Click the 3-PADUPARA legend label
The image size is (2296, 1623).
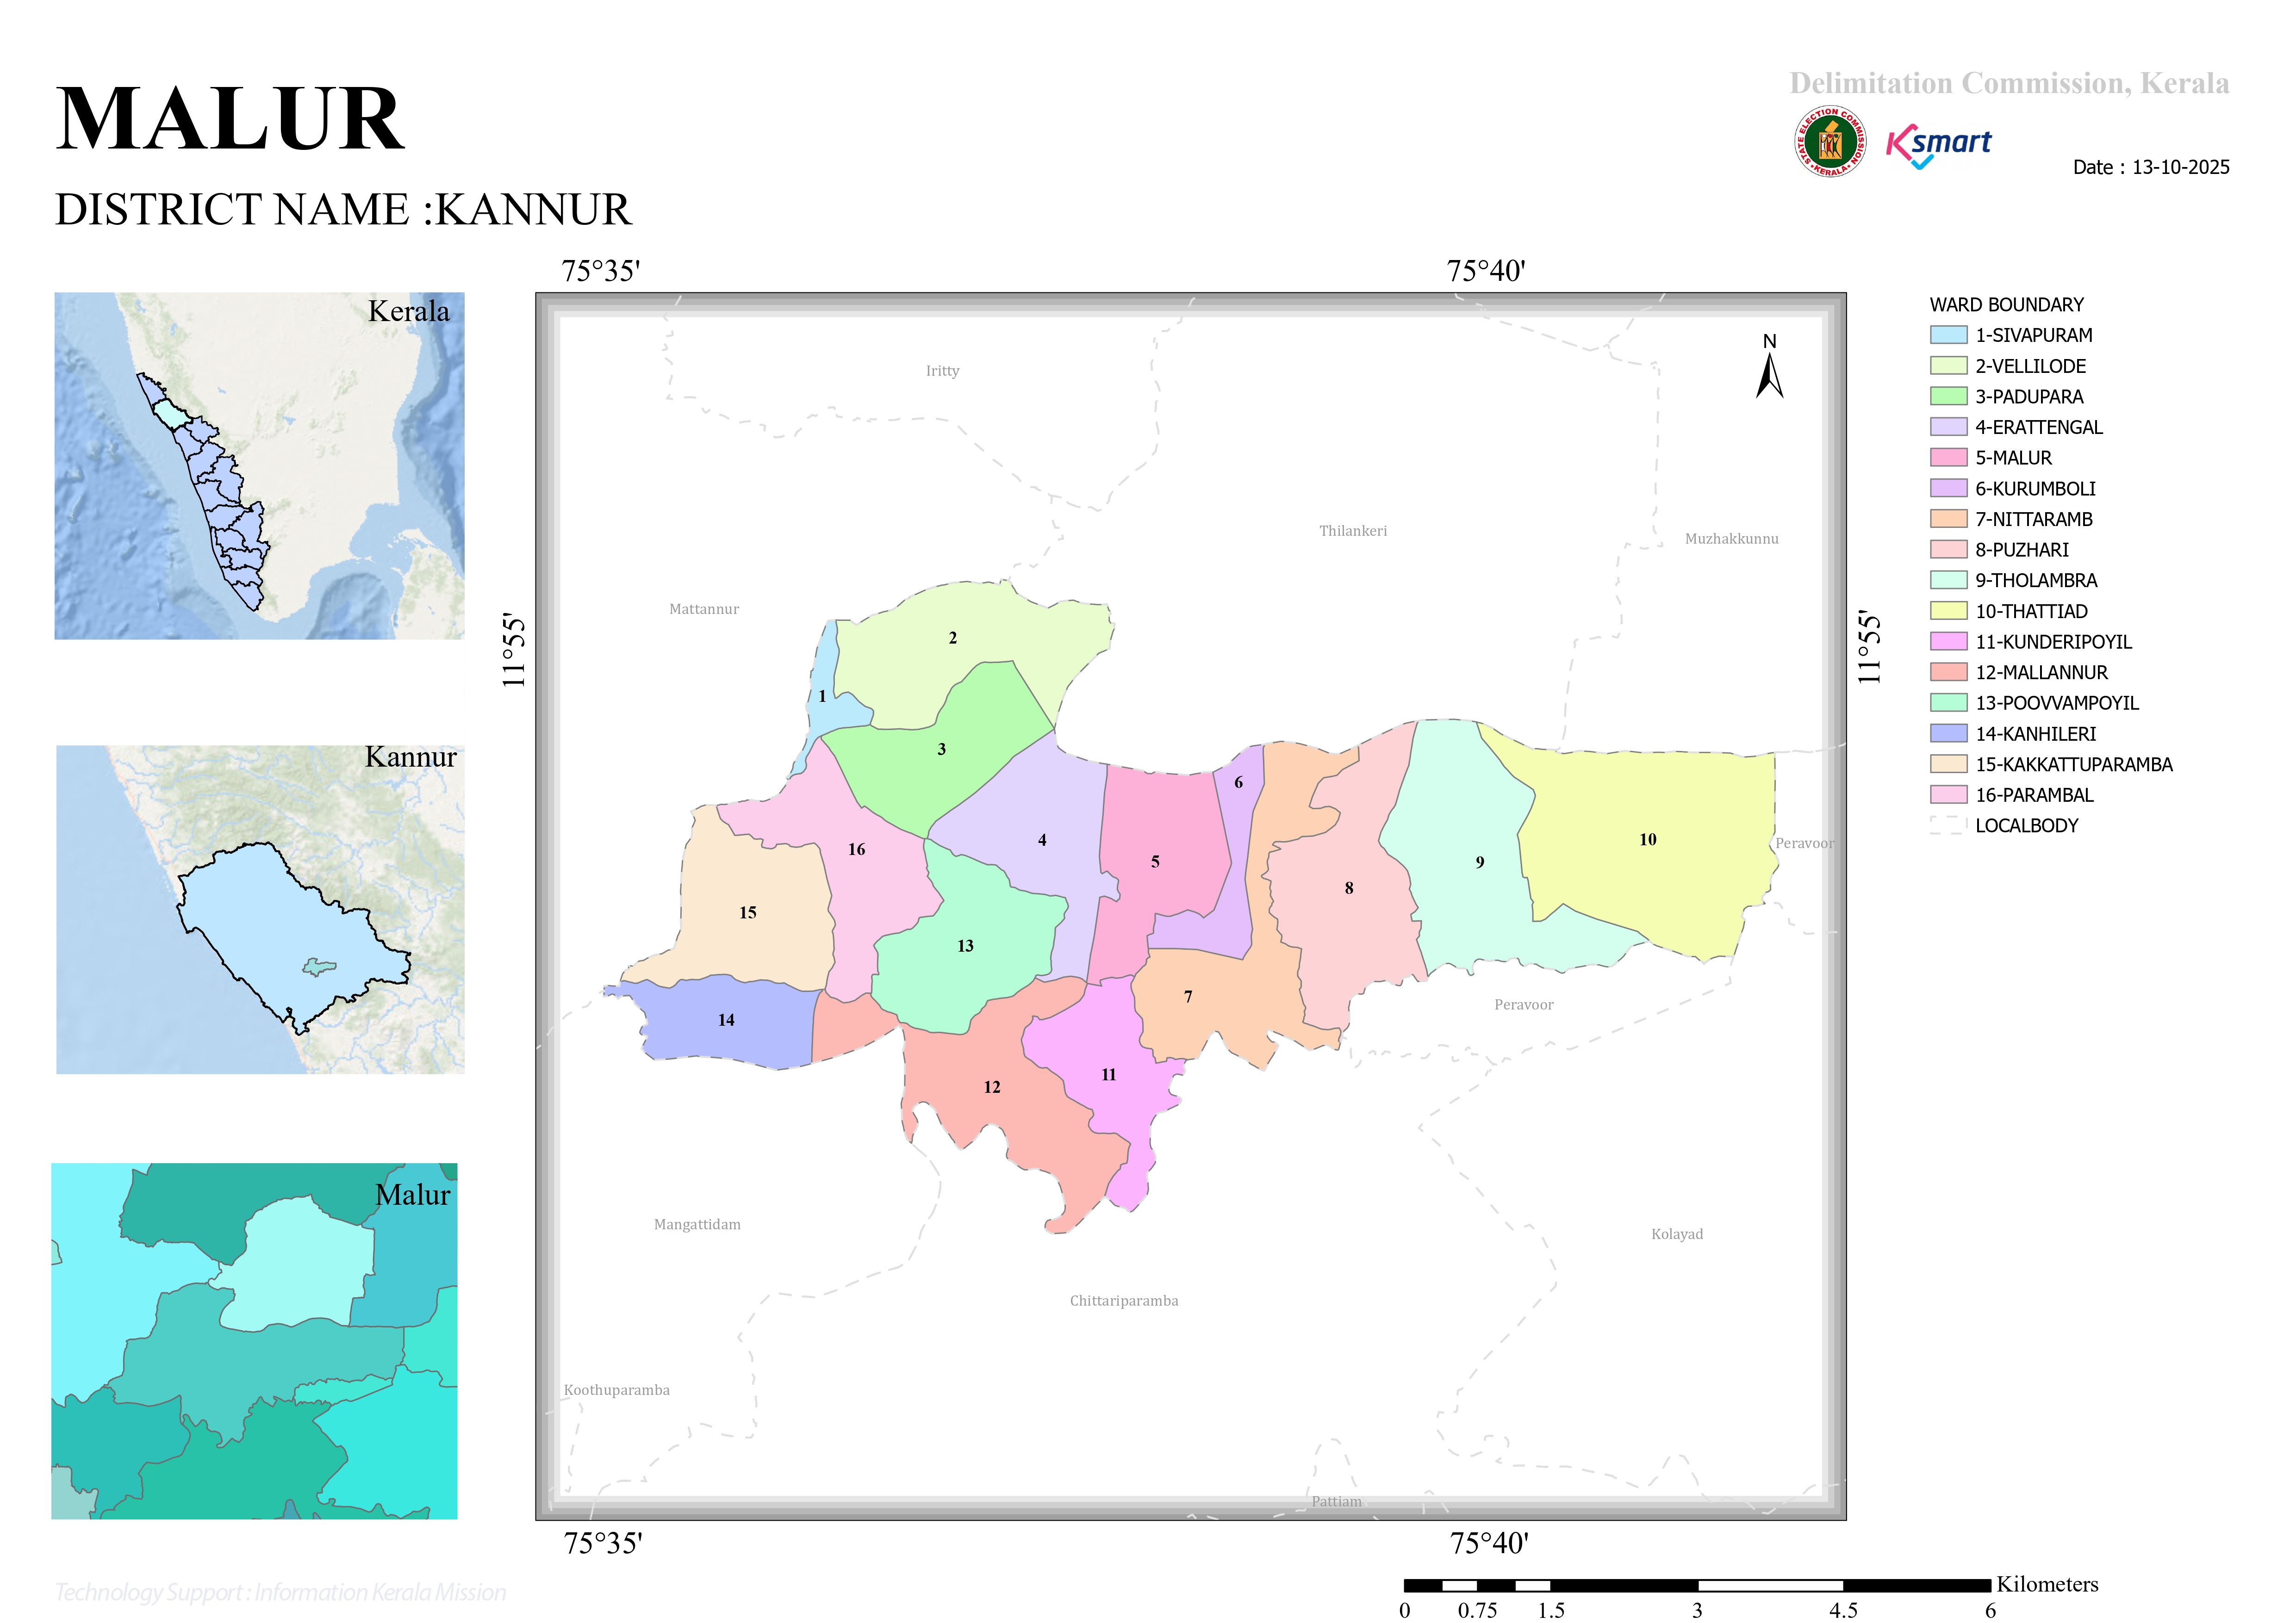pos(2029,397)
